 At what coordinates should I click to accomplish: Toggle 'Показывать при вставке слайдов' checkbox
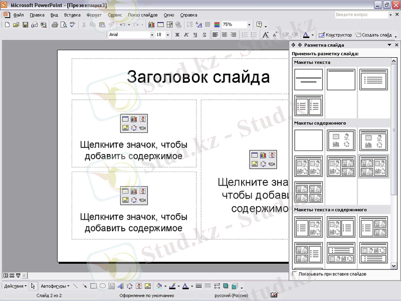tap(295, 274)
